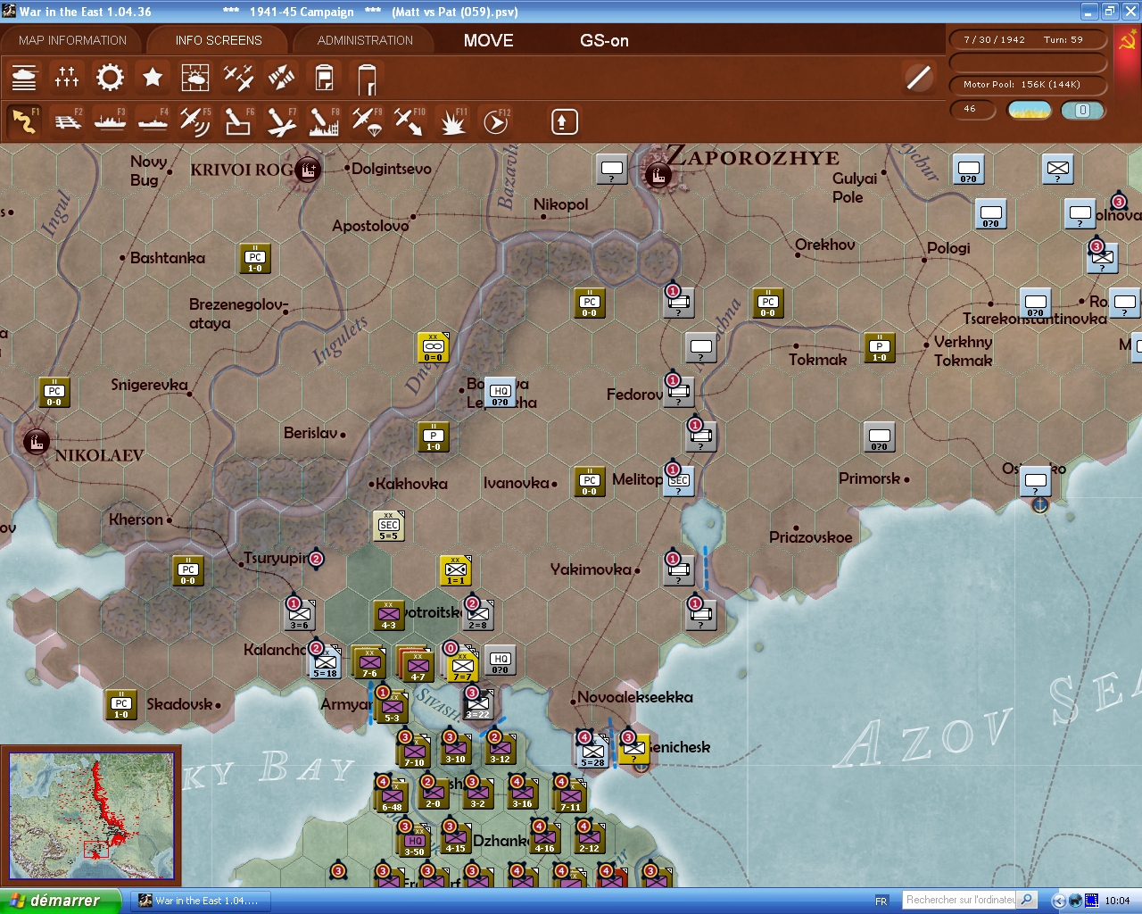
Task: Select the Soviet HQ 3-50 counter
Action: (414, 842)
